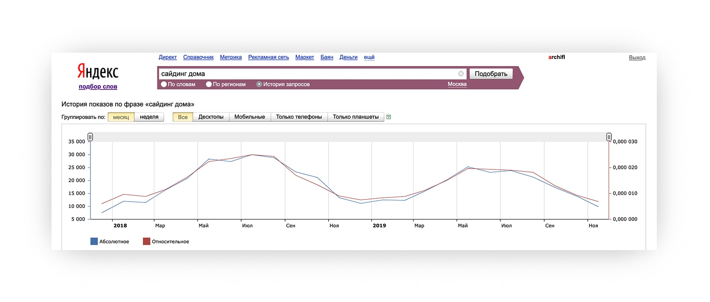This screenshot has width=710, height=302.
Task: Open the Деньги link
Action: click(348, 57)
